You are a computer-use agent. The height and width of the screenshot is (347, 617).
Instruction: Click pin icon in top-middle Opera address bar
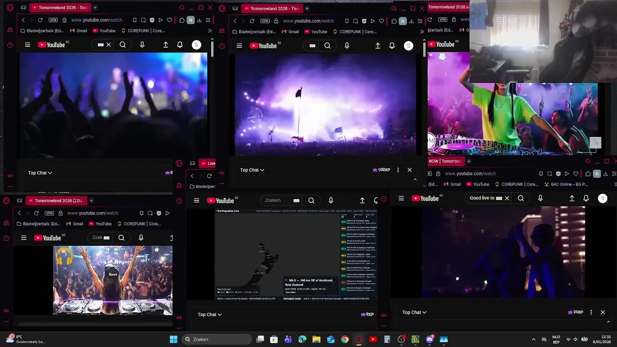pyautogui.click(x=347, y=21)
